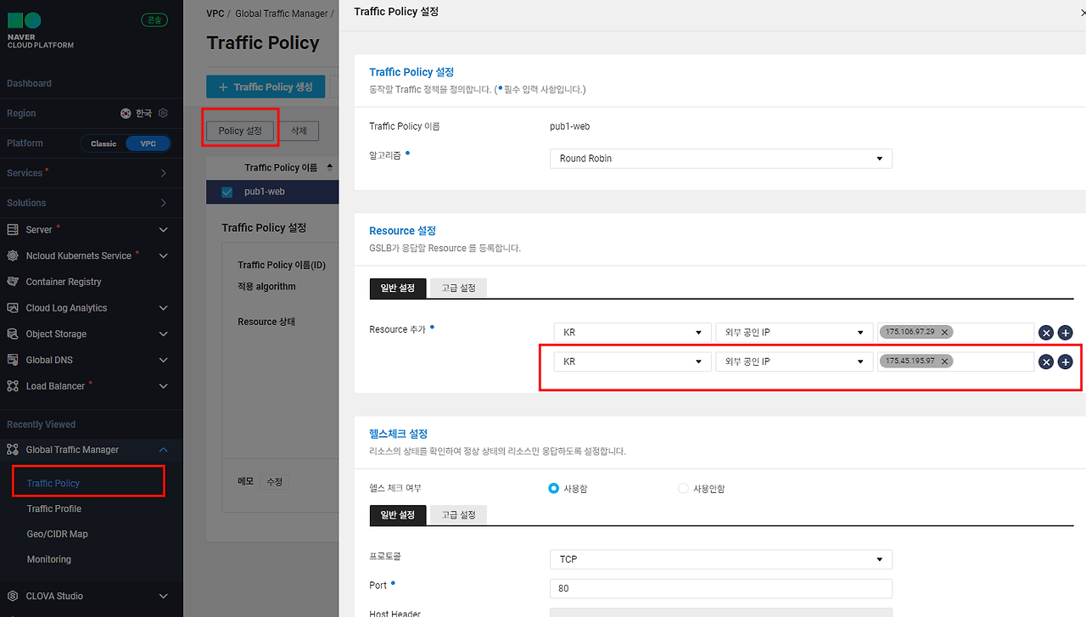Uncheck the pub1-web policy checkbox
The height and width of the screenshot is (617, 1086).
[227, 192]
